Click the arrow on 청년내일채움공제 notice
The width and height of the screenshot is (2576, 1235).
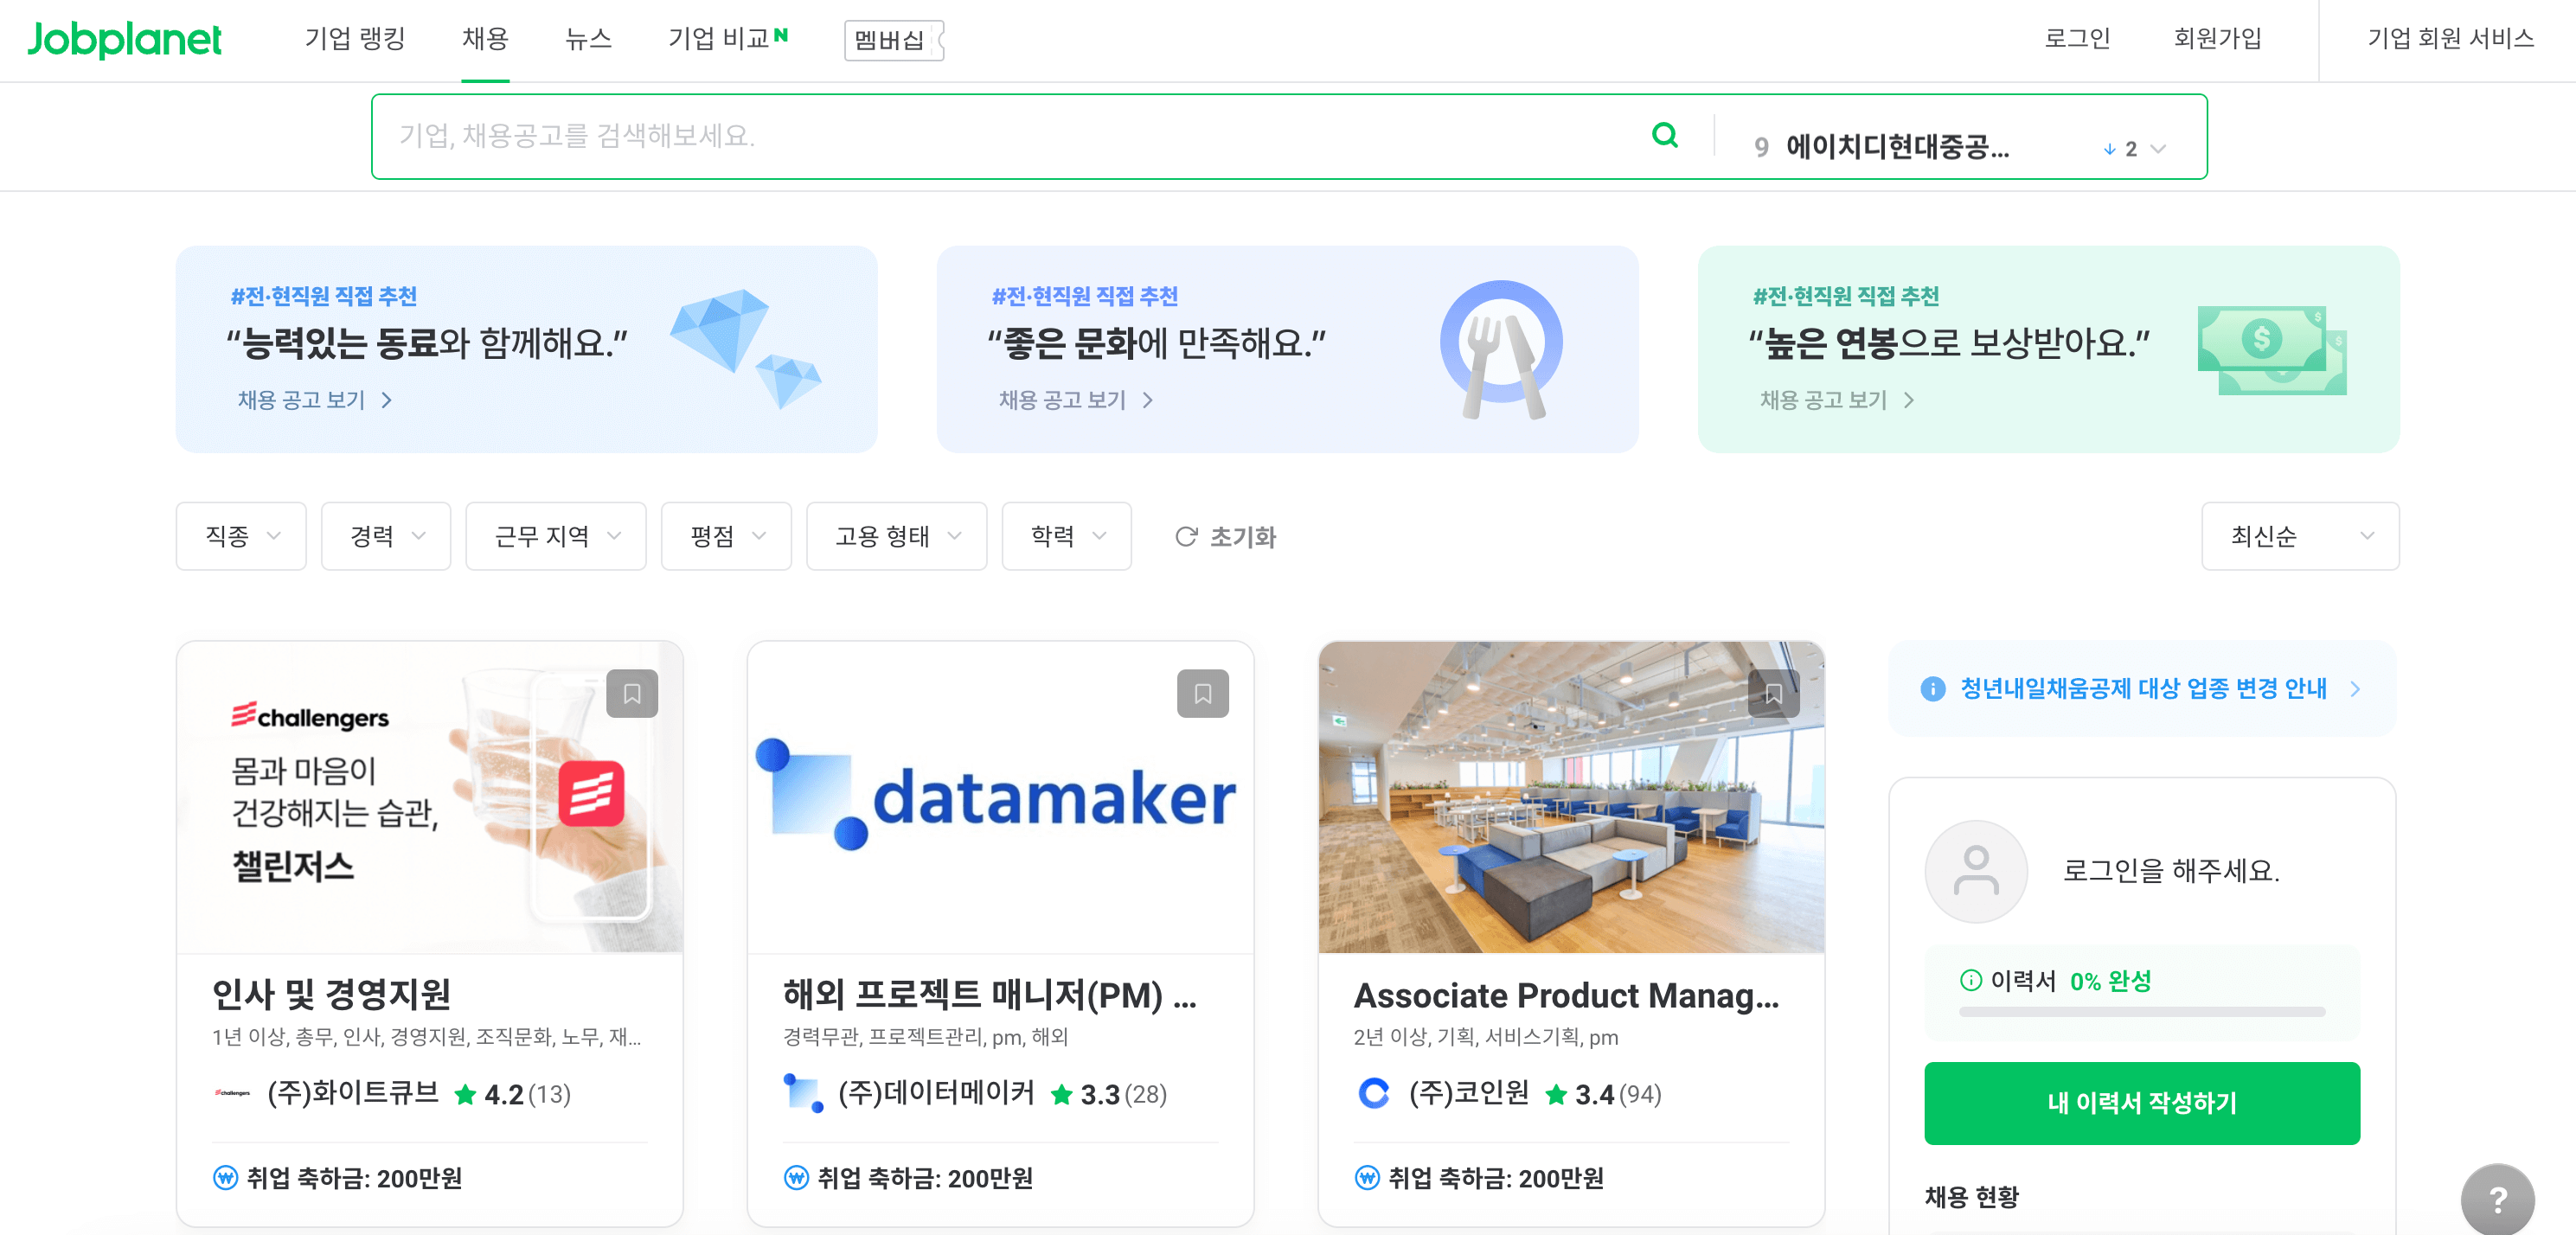pyautogui.click(x=2356, y=689)
